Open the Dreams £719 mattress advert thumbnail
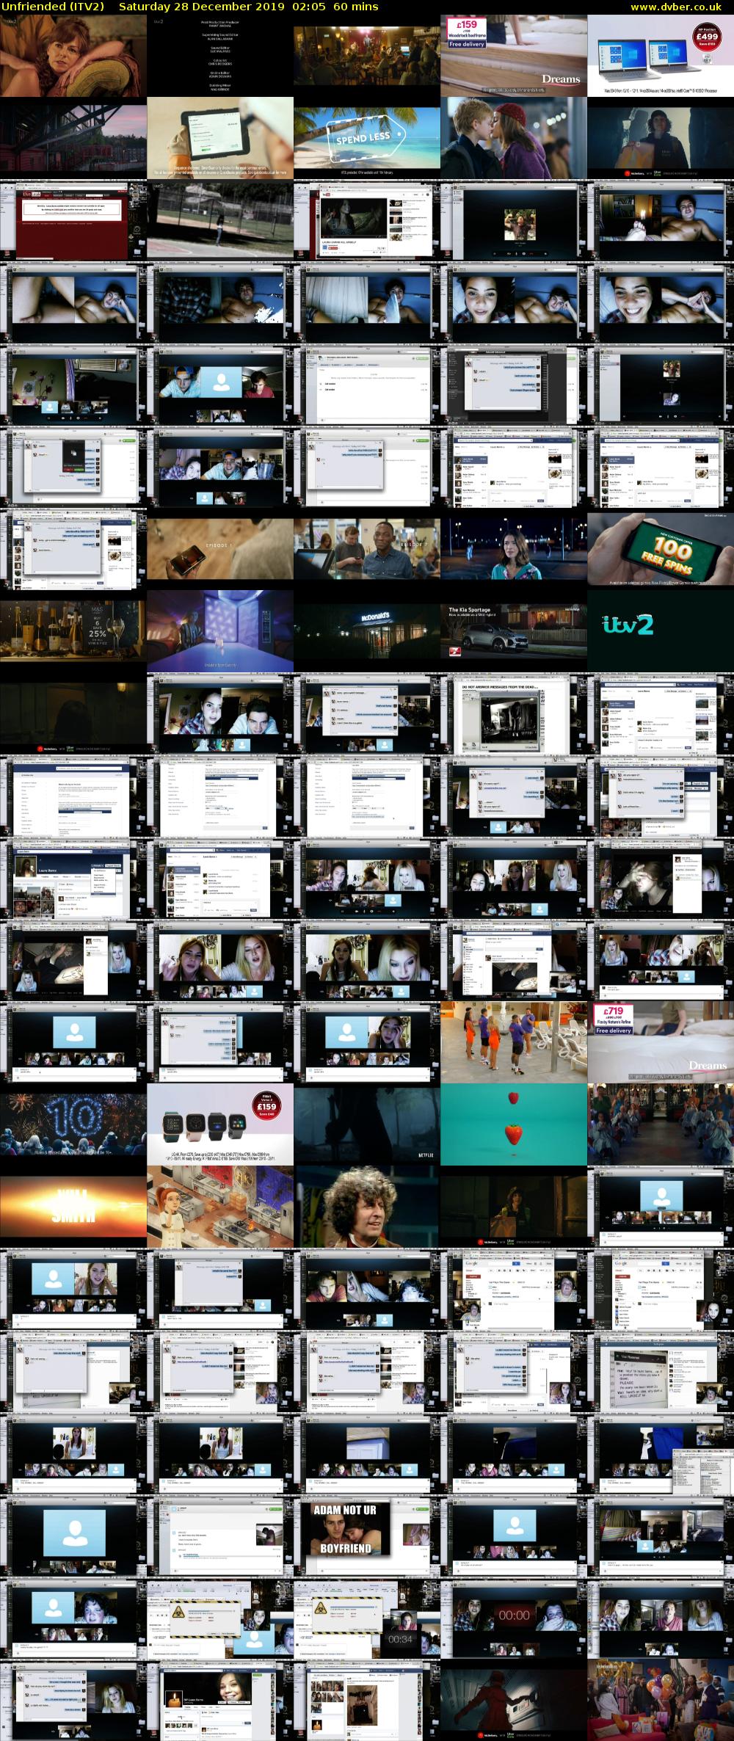The width and height of the screenshot is (734, 1741). pyautogui.click(x=661, y=1042)
